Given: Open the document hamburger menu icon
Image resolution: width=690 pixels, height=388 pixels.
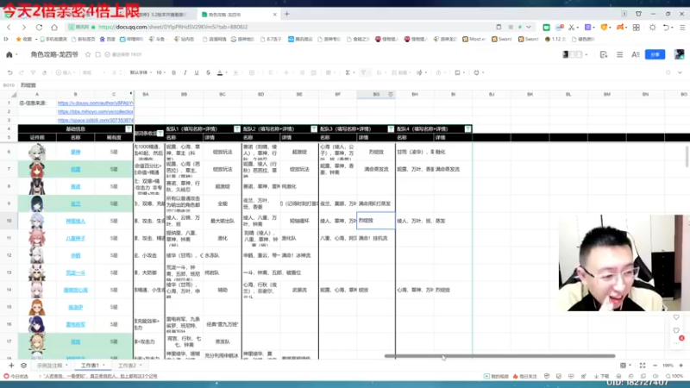Looking at the screenshot, I should pyautogui.click(x=619, y=54).
